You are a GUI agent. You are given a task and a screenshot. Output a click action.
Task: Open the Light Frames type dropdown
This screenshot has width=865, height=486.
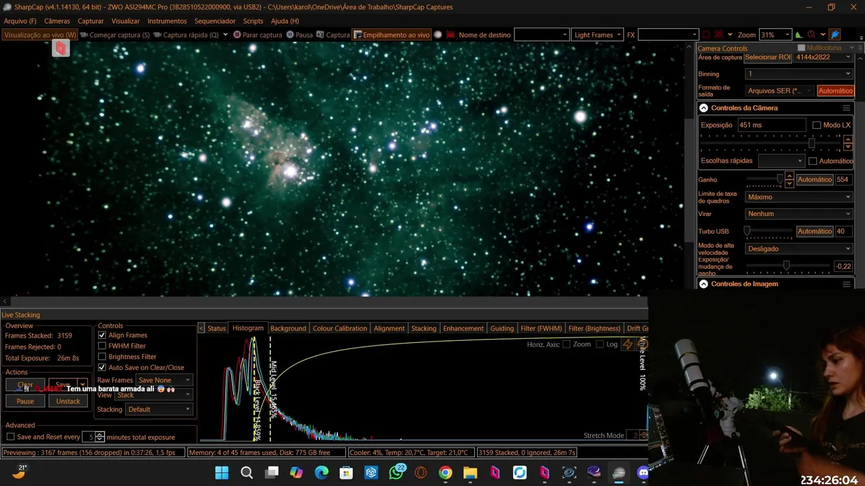click(597, 35)
